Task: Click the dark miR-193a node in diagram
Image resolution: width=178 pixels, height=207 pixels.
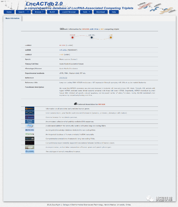Action: pos(92,37)
